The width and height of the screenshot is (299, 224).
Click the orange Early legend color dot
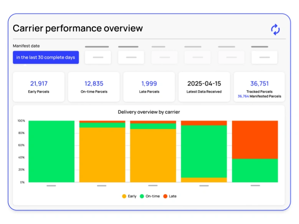coord(124,196)
